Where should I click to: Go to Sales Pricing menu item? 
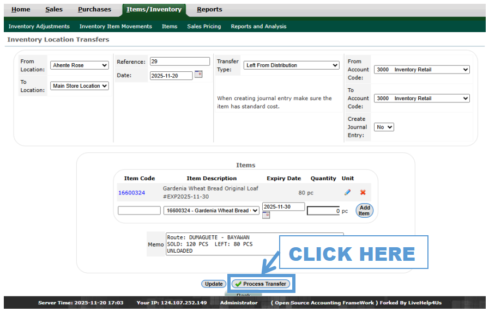point(204,26)
